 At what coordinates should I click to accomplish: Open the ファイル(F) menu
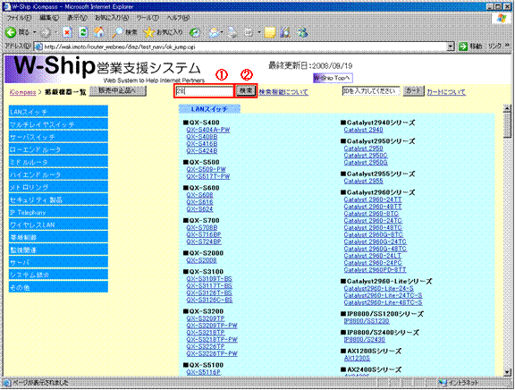[19, 18]
